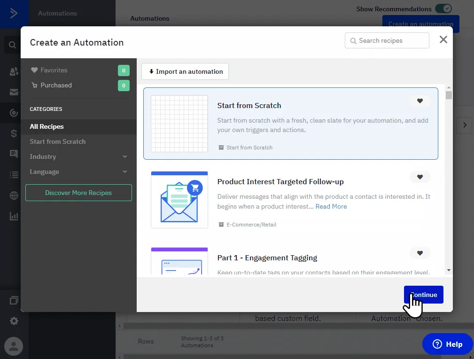Click Import an automation button
The width and height of the screenshot is (474, 359).
coord(185,71)
